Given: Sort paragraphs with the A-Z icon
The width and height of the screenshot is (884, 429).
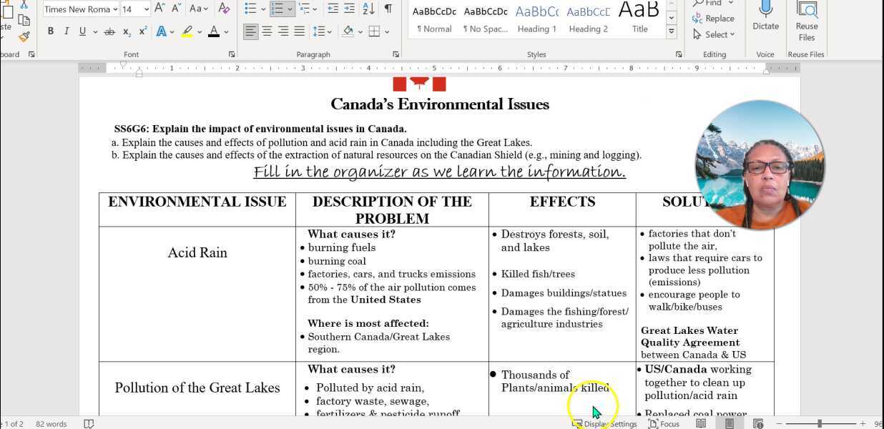Looking at the screenshot, I should pyautogui.click(x=368, y=9).
